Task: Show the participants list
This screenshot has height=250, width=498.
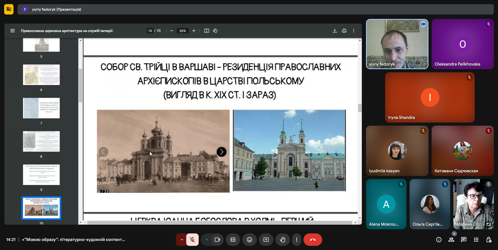Action: click(x=451, y=240)
